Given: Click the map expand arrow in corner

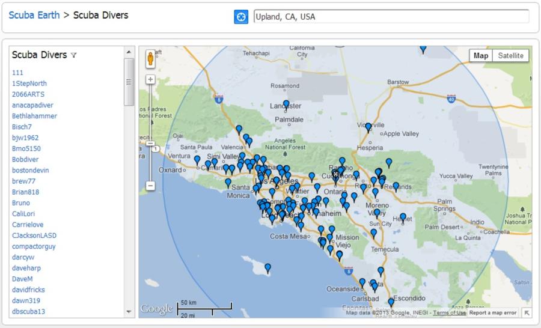Looking at the screenshot, I should pyautogui.click(x=527, y=312).
